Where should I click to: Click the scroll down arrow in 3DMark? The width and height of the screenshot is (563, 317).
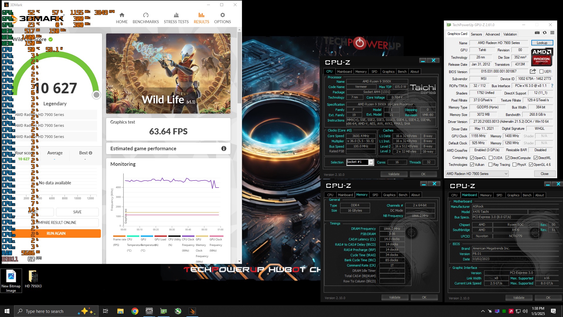tap(239, 261)
